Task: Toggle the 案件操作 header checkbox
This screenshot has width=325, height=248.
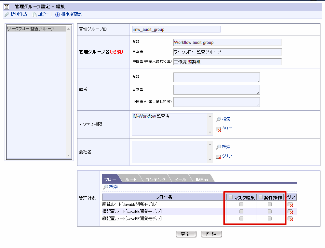Action: (261, 197)
